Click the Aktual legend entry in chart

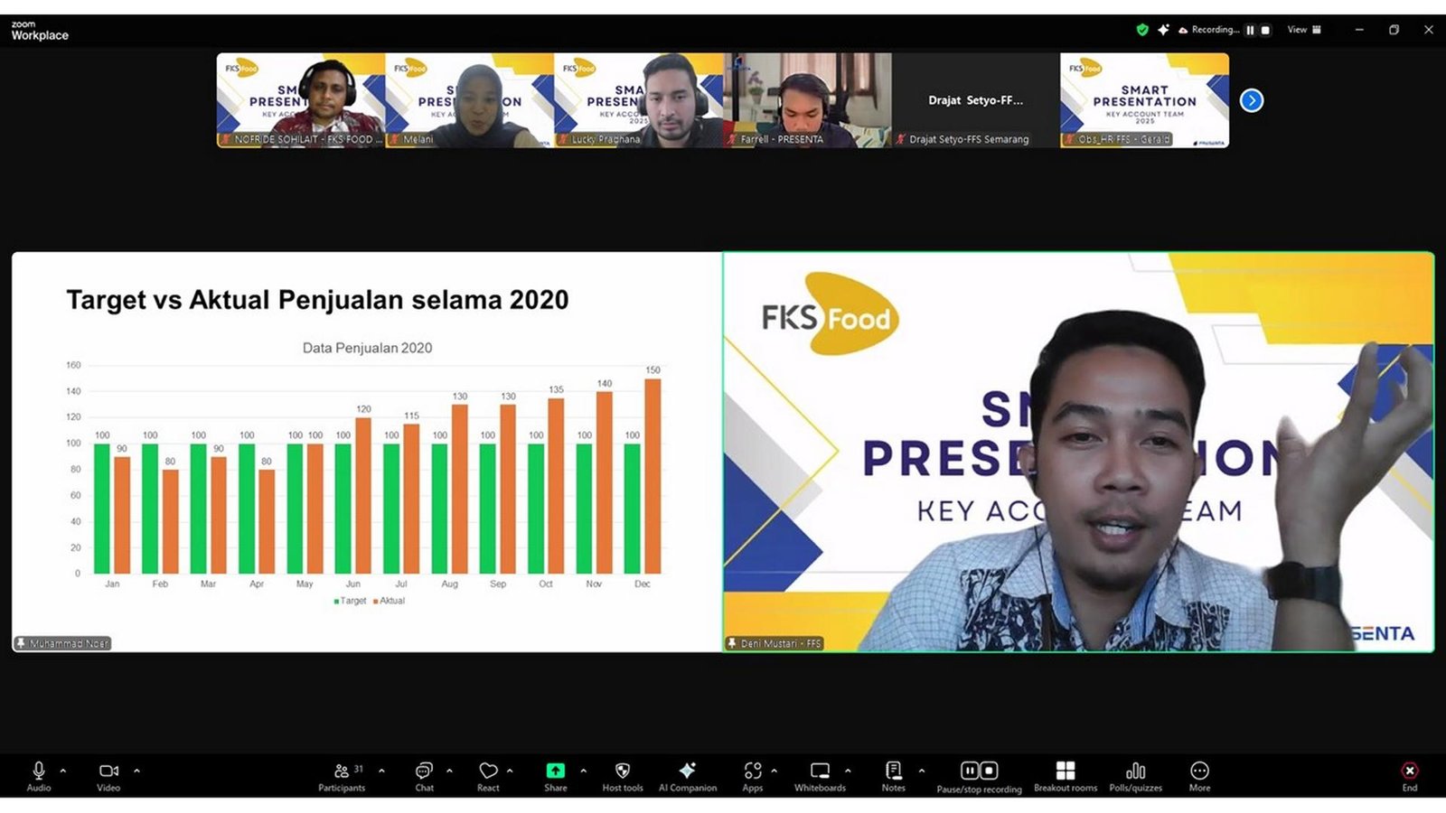[x=389, y=601]
